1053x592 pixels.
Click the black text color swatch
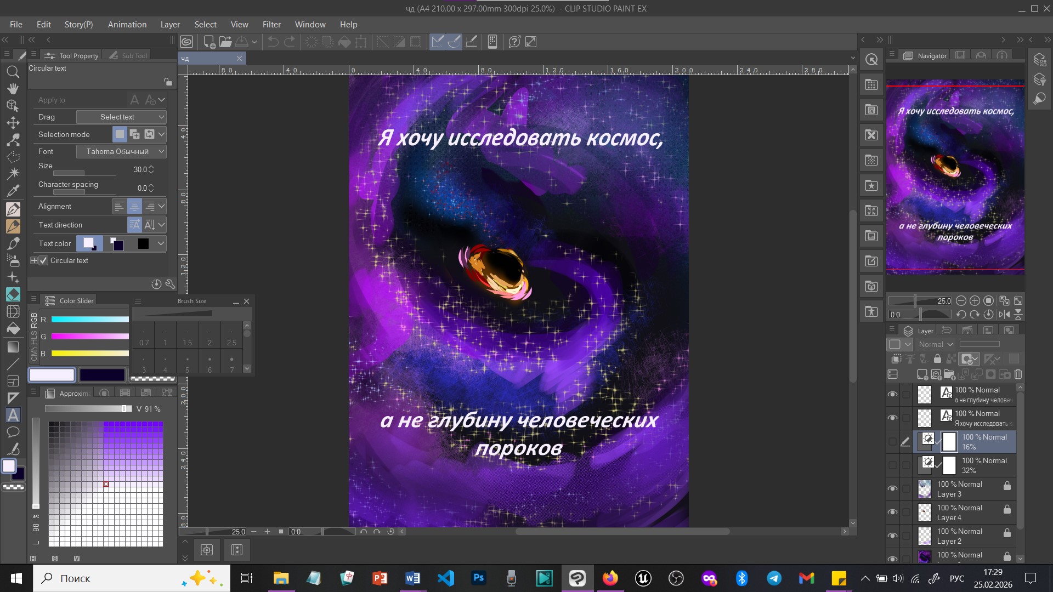click(x=143, y=243)
